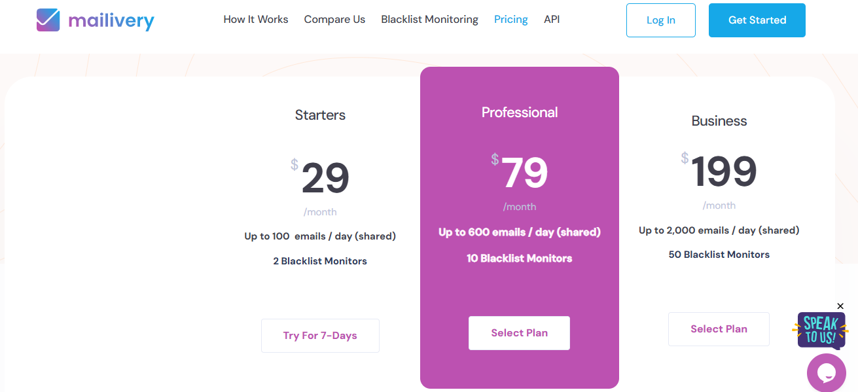Navigate to Compare Us
858x392 pixels.
tap(334, 20)
